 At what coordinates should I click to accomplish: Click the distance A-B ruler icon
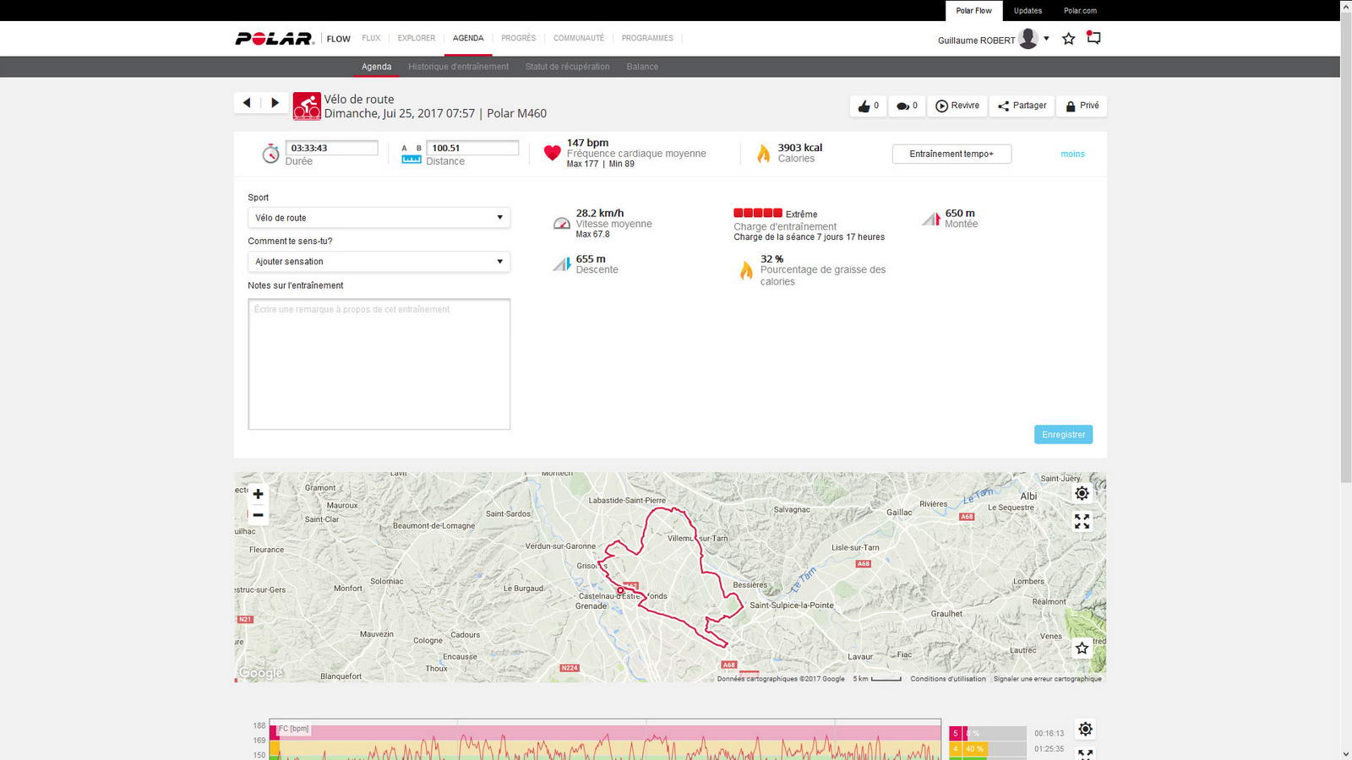click(x=412, y=154)
